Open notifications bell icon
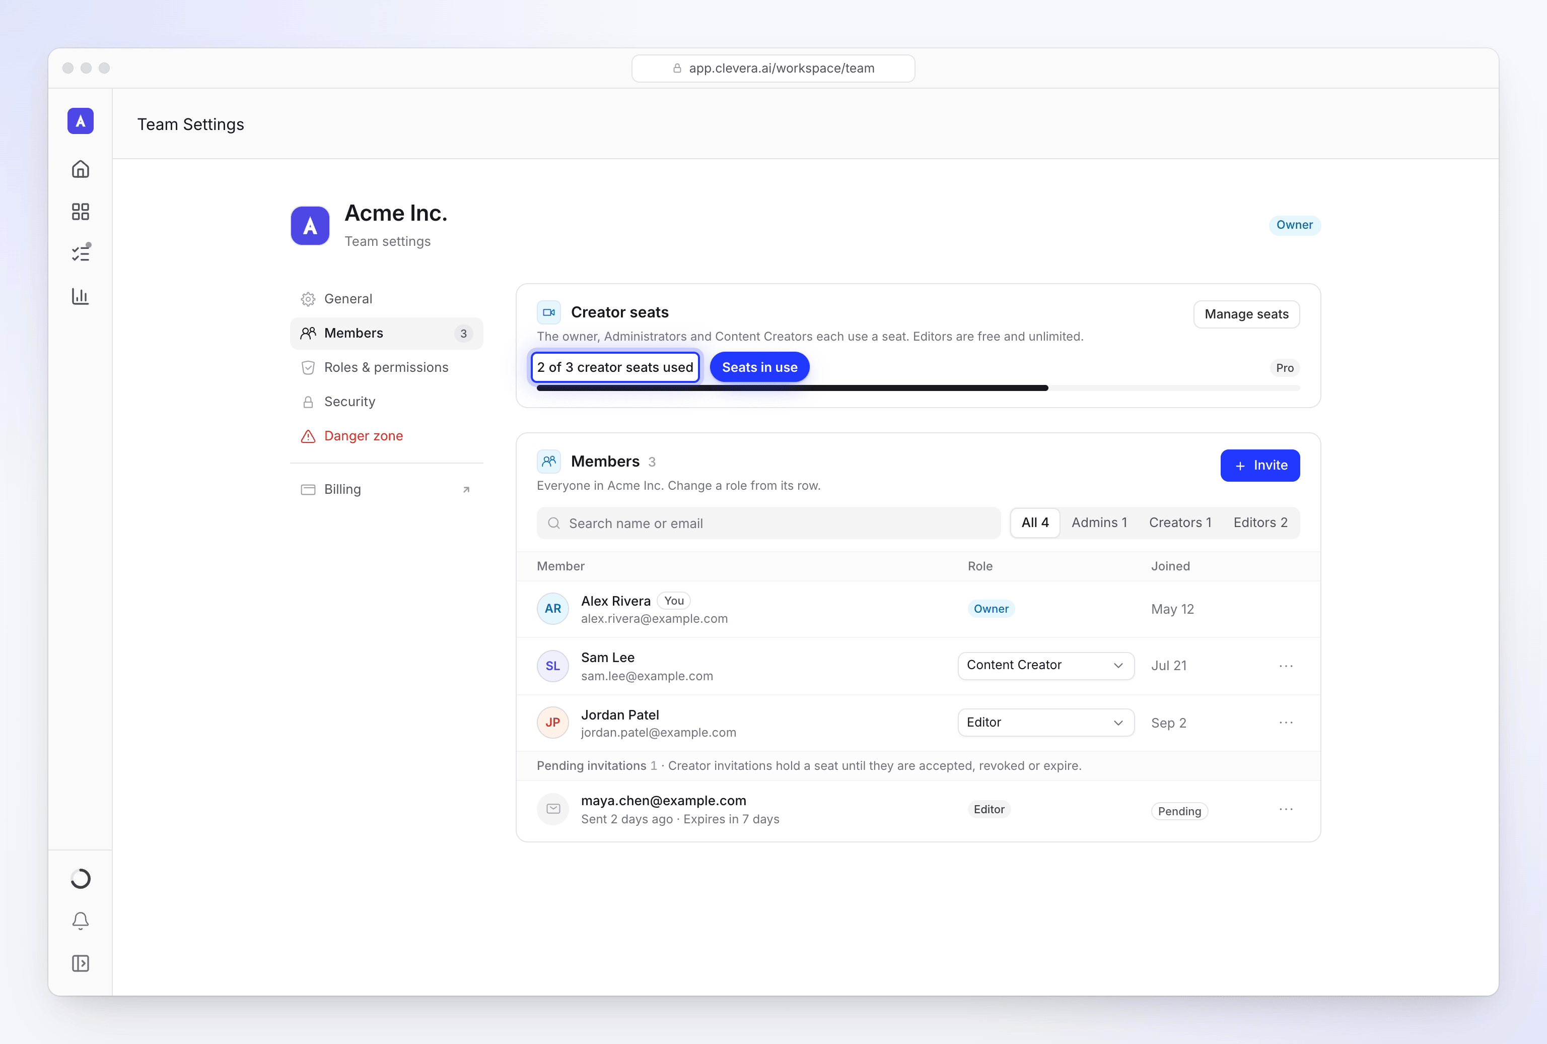 [x=81, y=921]
